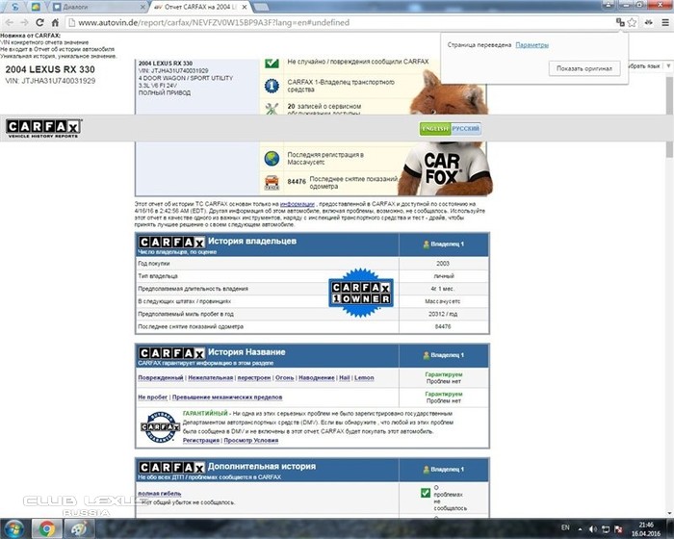Open the Огонь link

click(x=285, y=378)
